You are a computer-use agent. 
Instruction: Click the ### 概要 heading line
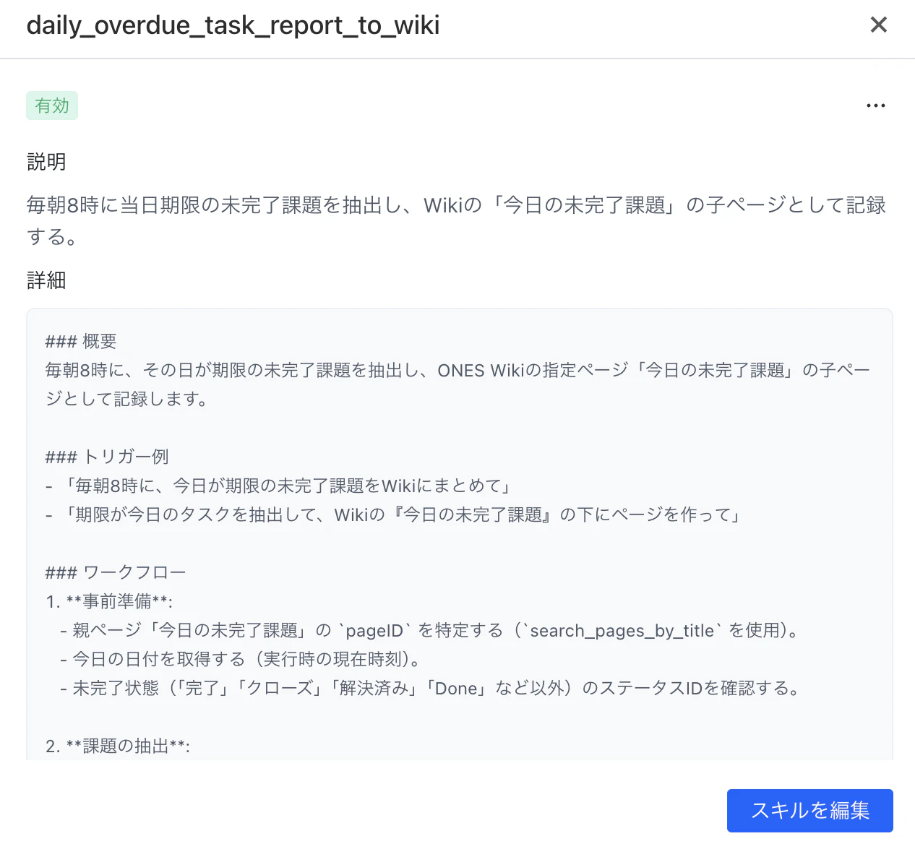(81, 341)
